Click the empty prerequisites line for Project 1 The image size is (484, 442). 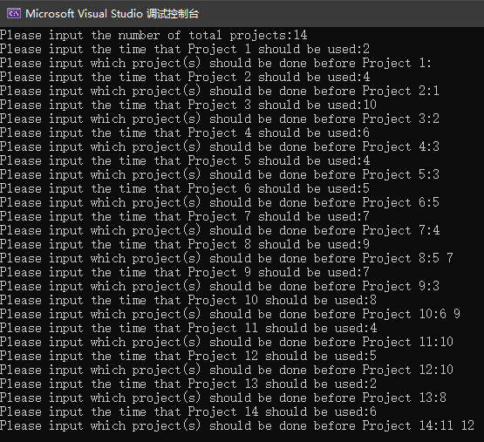(215, 63)
